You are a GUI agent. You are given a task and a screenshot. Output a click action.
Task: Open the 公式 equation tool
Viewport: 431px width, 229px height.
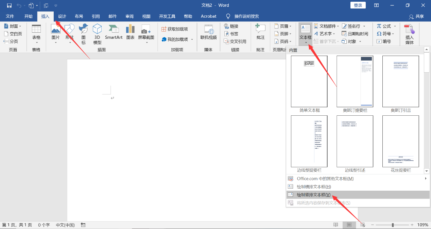[x=386, y=26]
